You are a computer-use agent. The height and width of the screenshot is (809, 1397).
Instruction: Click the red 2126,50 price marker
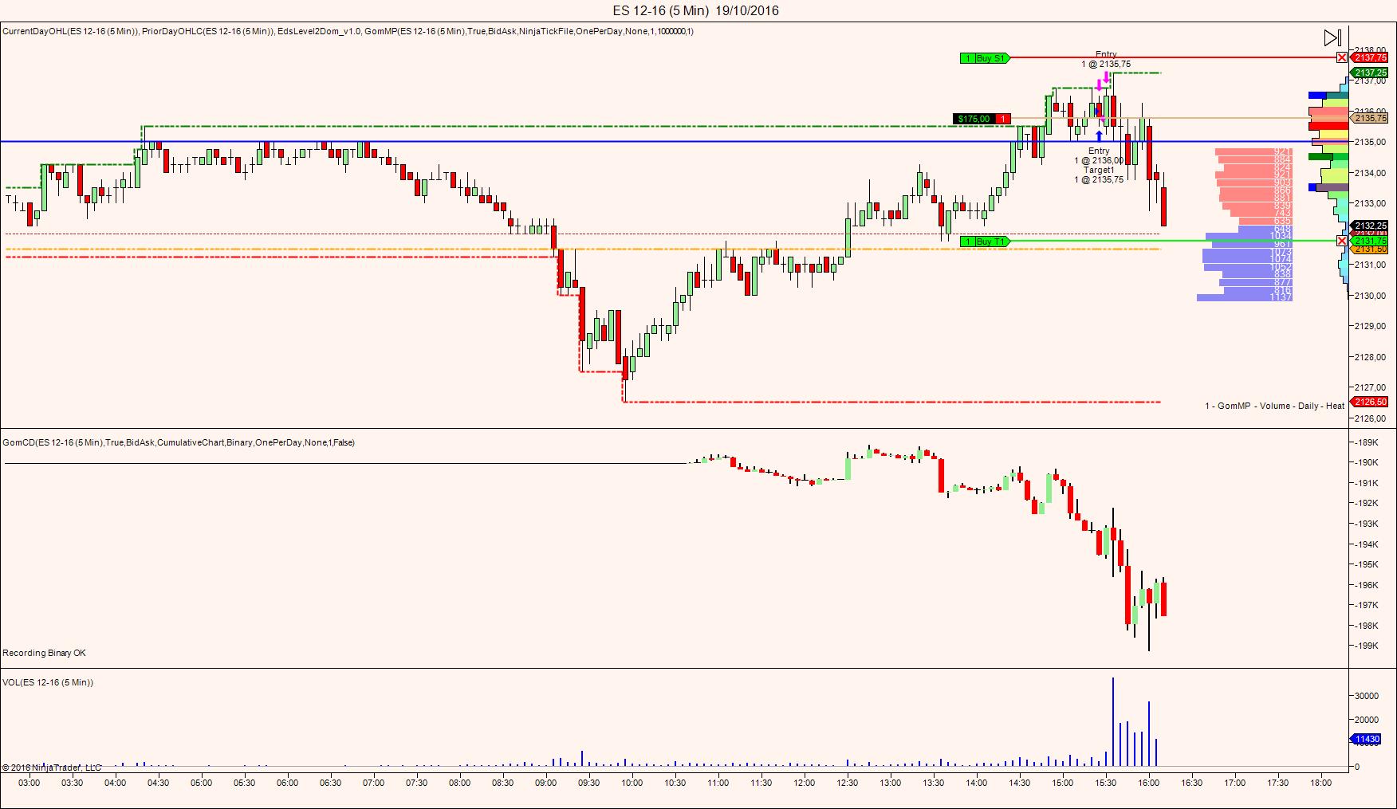(x=1371, y=402)
